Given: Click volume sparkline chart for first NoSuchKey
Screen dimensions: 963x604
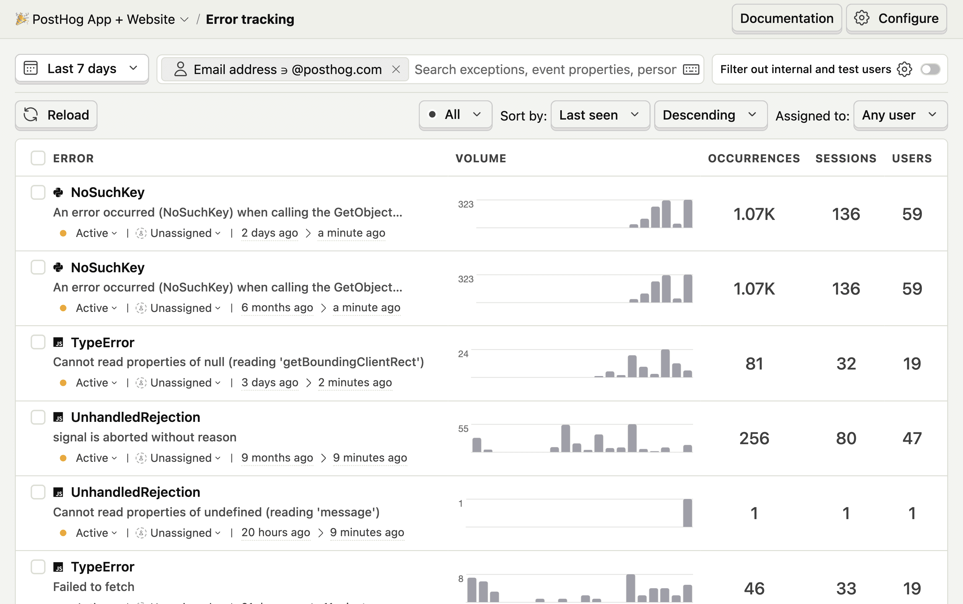Looking at the screenshot, I should pos(575,214).
